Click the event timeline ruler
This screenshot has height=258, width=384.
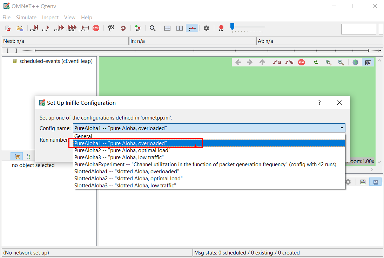pyautogui.click(x=192, y=51)
